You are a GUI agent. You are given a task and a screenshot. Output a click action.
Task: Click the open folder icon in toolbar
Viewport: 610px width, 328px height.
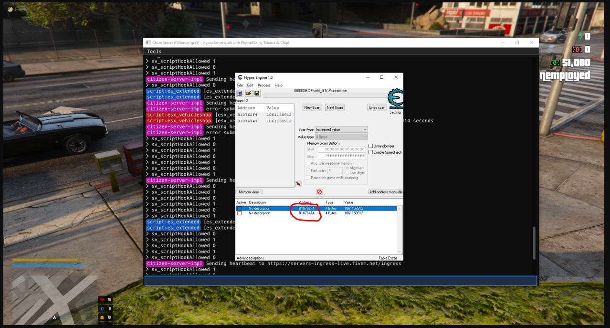(248, 93)
